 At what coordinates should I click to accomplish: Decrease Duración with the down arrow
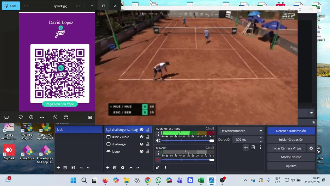point(261,141)
